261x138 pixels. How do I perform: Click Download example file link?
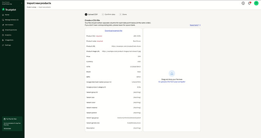[x=113, y=31]
